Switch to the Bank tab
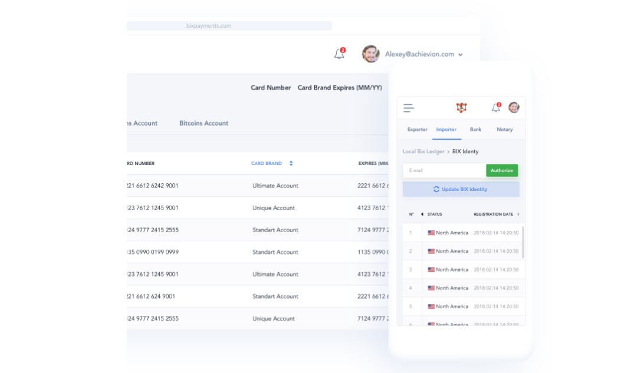637x373 pixels. click(475, 129)
